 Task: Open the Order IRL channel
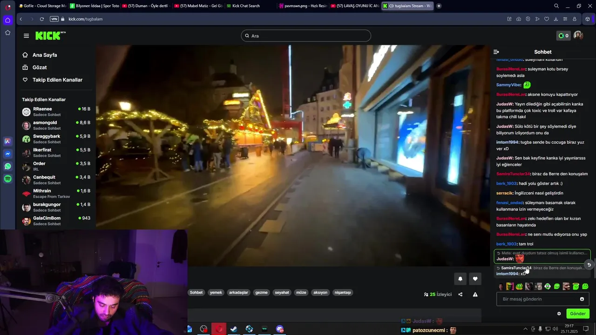[x=56, y=166]
